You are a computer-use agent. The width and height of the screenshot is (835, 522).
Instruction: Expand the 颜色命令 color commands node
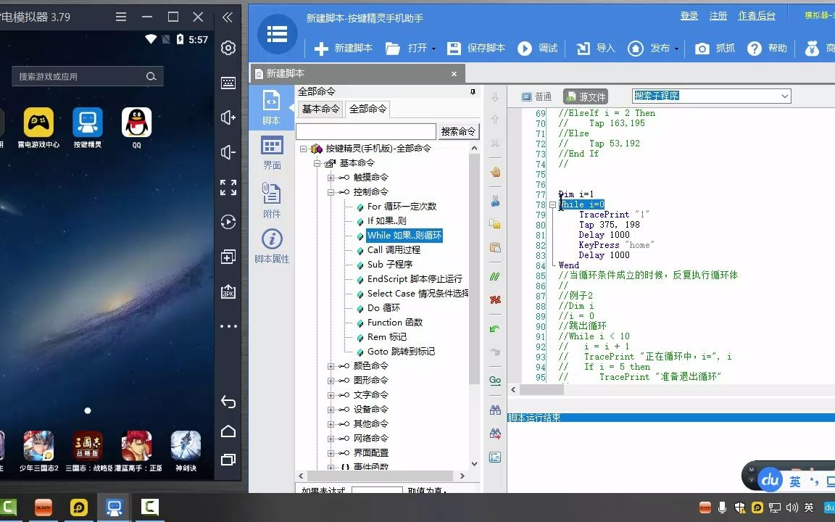click(331, 365)
